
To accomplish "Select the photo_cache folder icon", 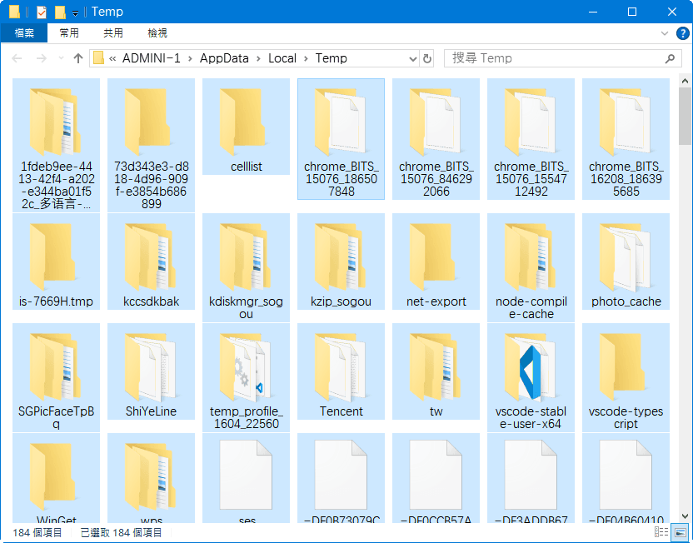I will pyautogui.click(x=626, y=257).
